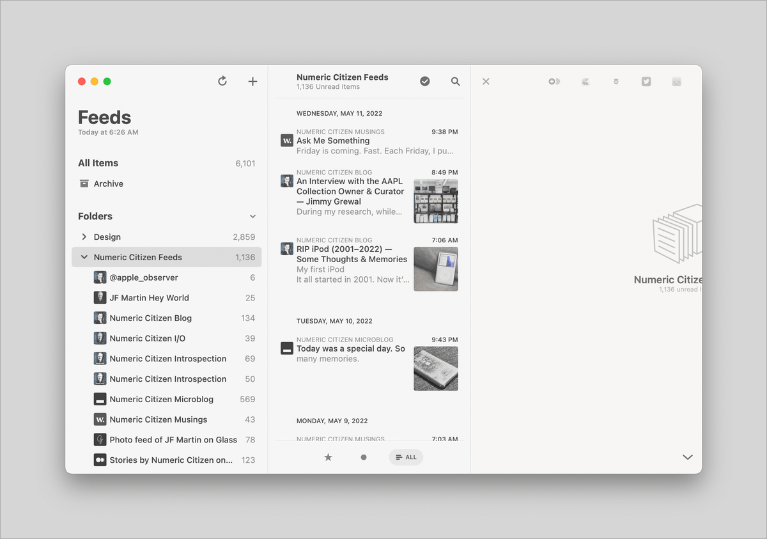Collapse the Folders section
767x539 pixels.
(252, 216)
